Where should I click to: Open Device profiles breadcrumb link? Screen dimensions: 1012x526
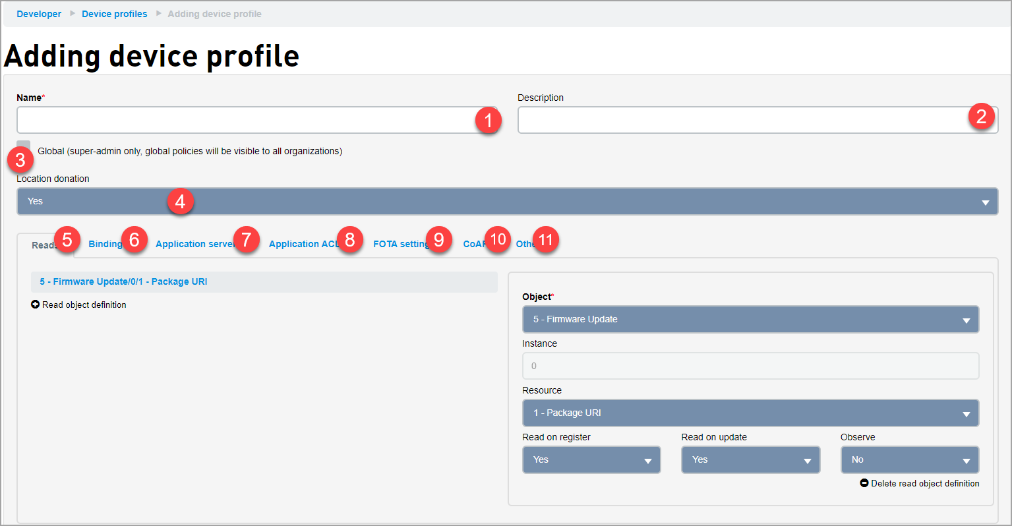pyautogui.click(x=114, y=13)
